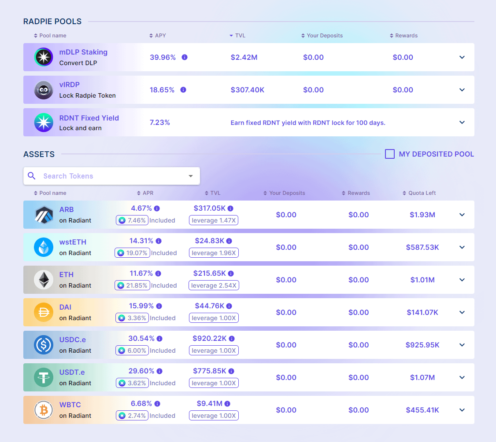The height and width of the screenshot is (442, 496).
Task: Click 'Earn fixed RDNT yield' description text
Action: pos(308,123)
